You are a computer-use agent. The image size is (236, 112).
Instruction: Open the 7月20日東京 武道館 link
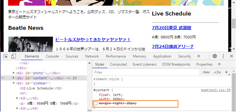tap(171, 28)
